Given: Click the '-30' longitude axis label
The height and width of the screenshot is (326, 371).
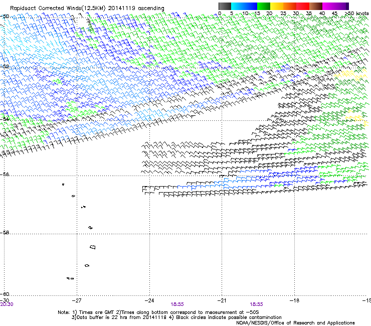Looking at the screenshot, I should (x=5, y=300).
